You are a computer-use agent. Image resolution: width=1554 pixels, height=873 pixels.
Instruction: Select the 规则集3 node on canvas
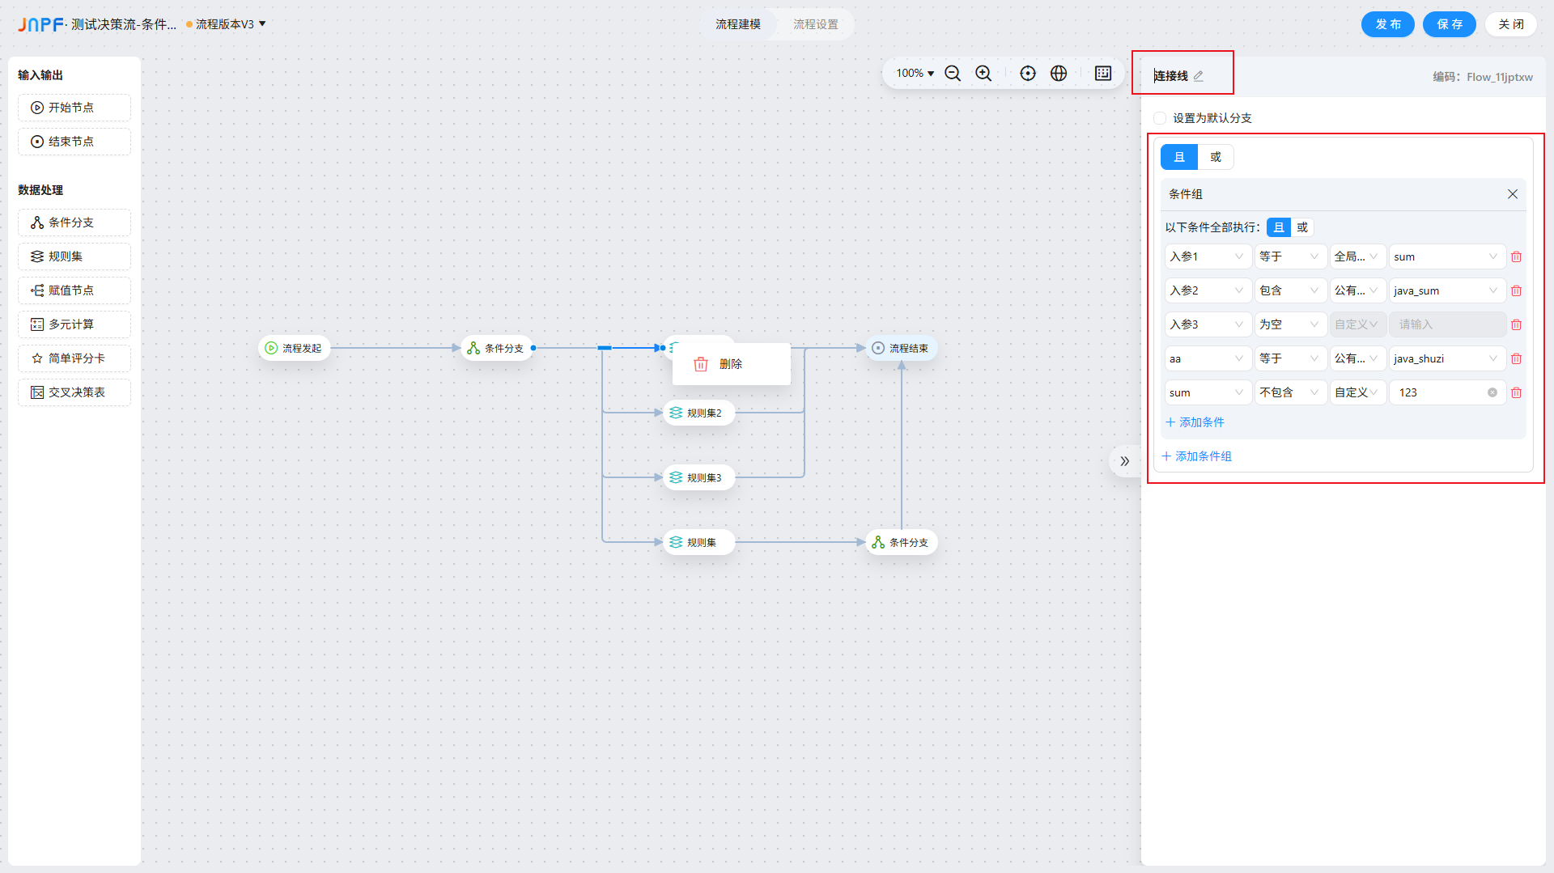[x=698, y=477]
